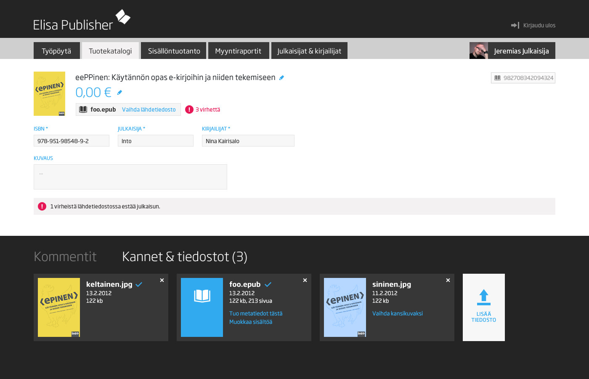This screenshot has height=379, width=589.
Task: Click the red error icon next to 3 virhettä
Action: pyautogui.click(x=189, y=109)
